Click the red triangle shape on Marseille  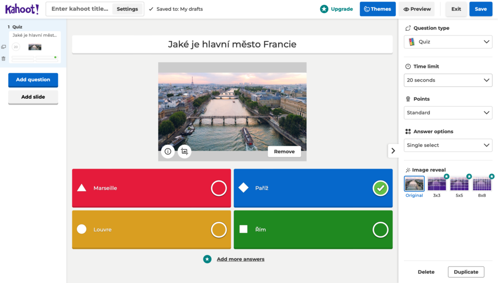coord(82,188)
